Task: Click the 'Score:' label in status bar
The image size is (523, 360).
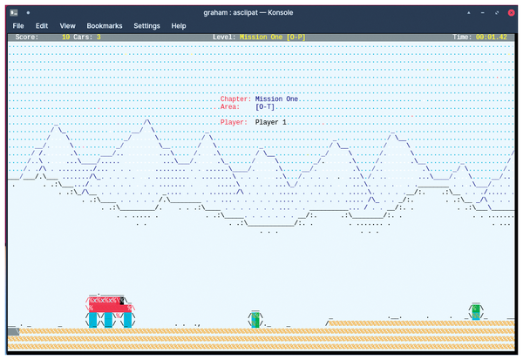Action: pos(27,37)
